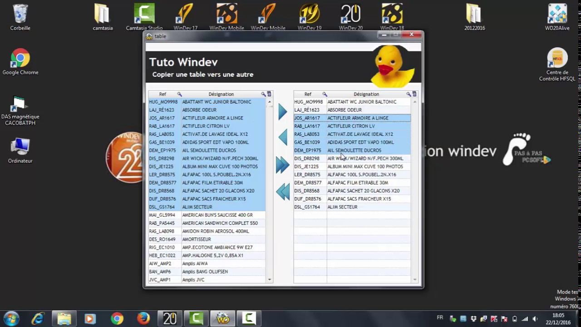Image resolution: width=581 pixels, height=327 pixels.
Task: Select ALBUM MINI MAX CUVE row in right table
Action: pos(352,166)
